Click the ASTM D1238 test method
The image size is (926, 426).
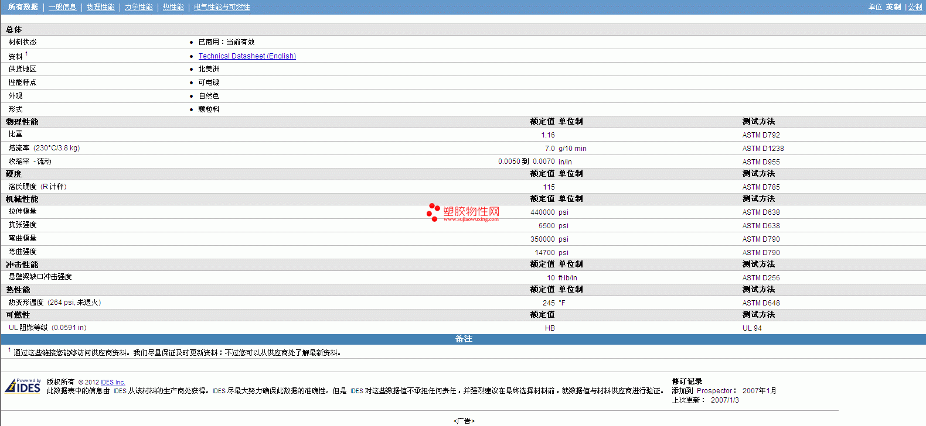tap(763, 149)
